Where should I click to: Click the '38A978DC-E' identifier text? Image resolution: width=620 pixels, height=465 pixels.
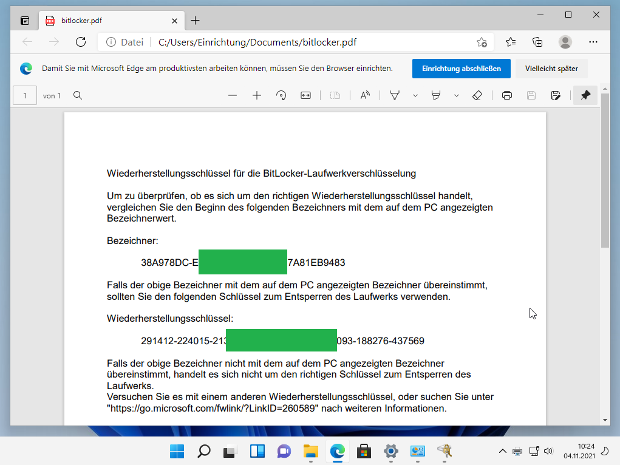[x=169, y=263]
